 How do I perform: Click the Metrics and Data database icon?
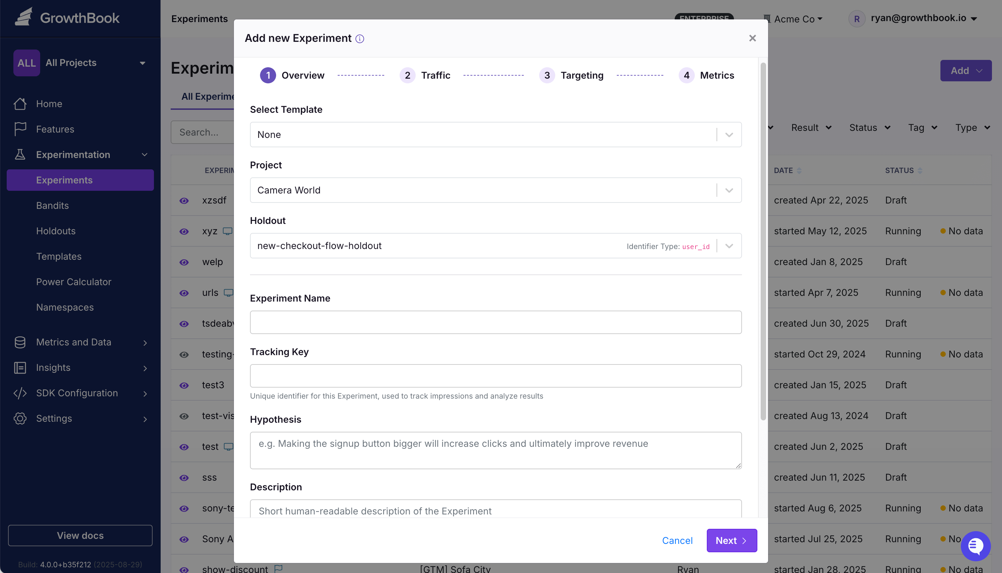pyautogui.click(x=20, y=342)
